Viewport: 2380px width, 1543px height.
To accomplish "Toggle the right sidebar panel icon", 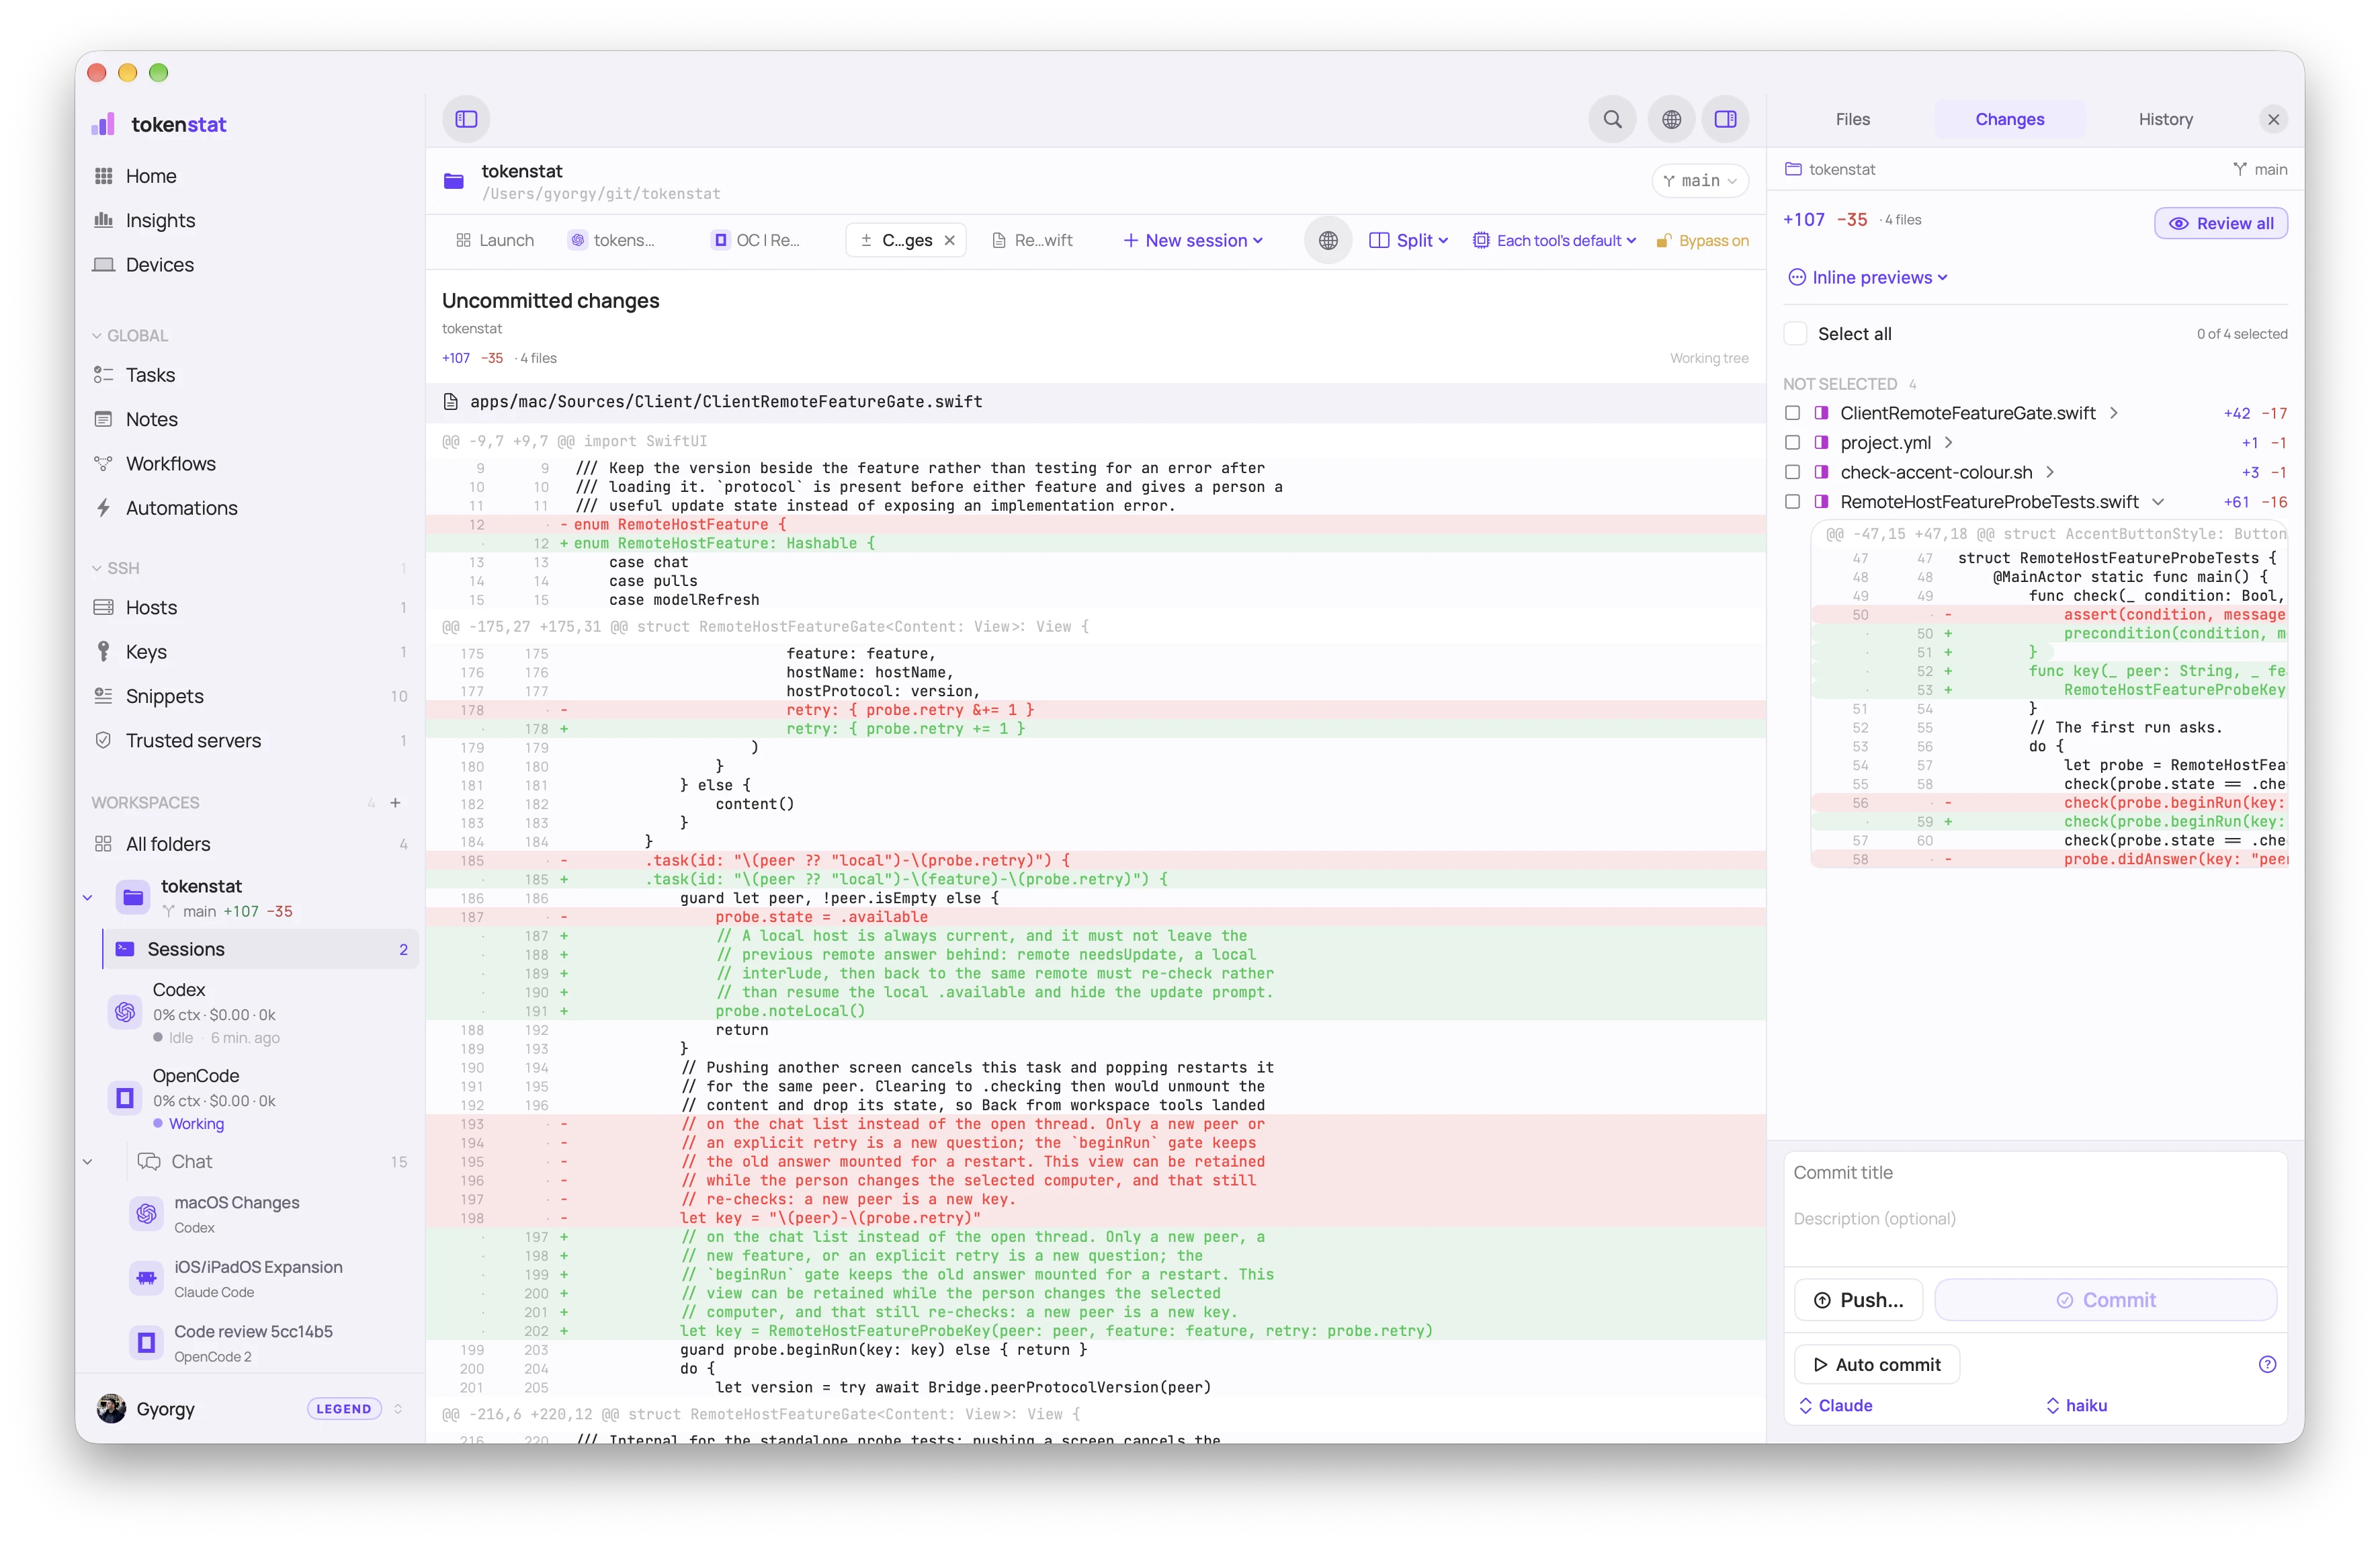I will point(1725,119).
